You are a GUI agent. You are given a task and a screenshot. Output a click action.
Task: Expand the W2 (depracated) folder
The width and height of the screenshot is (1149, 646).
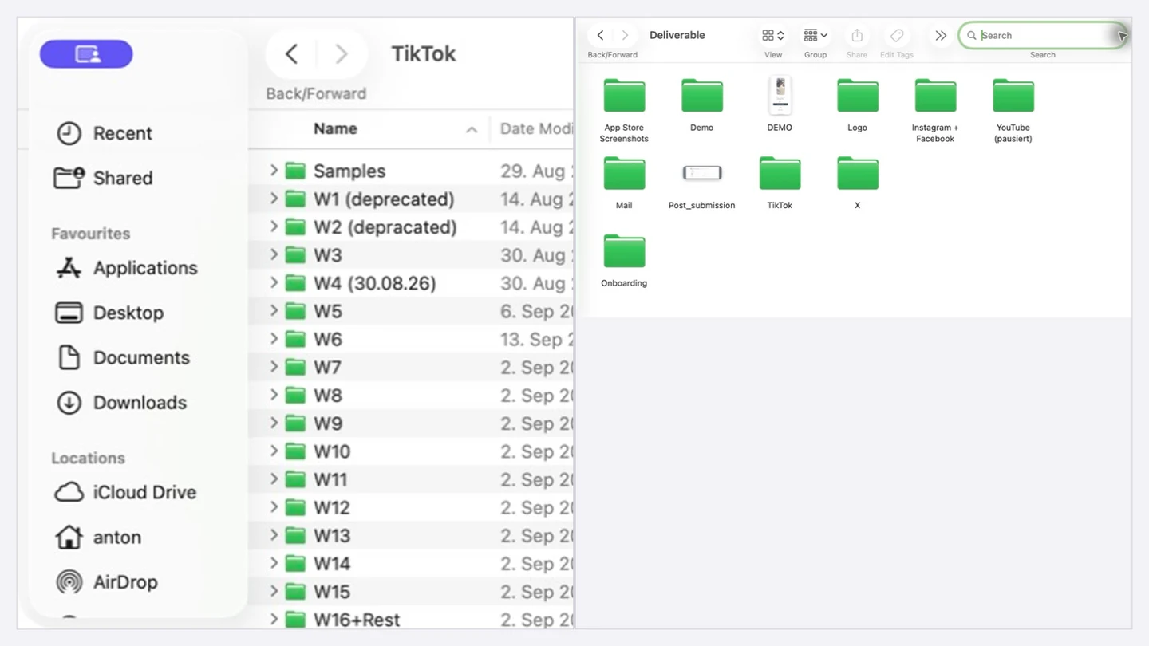click(274, 226)
